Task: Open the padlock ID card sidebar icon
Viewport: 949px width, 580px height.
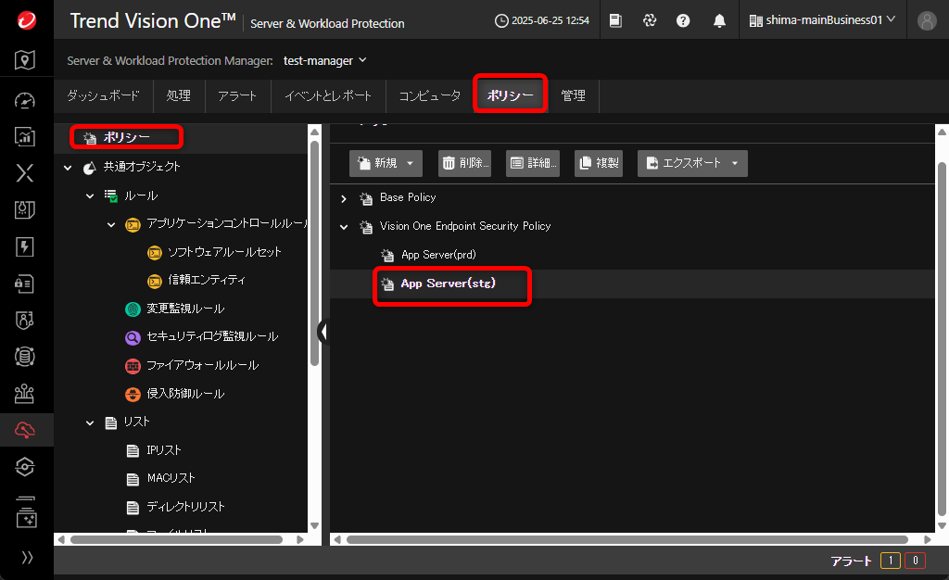Action: tap(25, 284)
